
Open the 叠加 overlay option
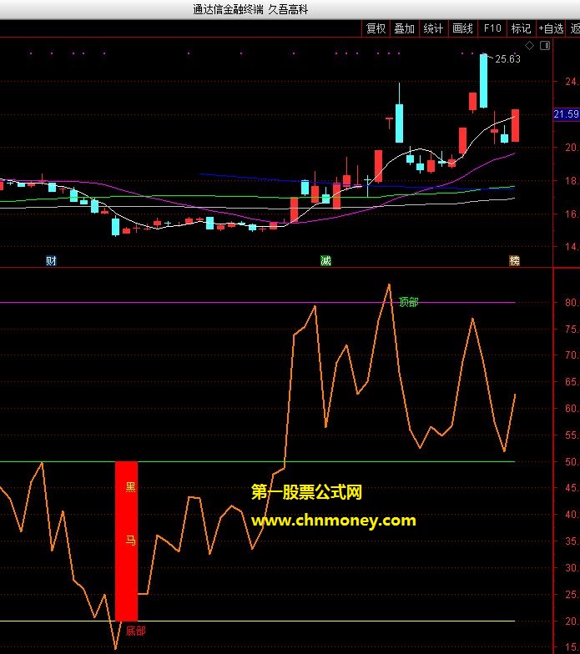404,28
